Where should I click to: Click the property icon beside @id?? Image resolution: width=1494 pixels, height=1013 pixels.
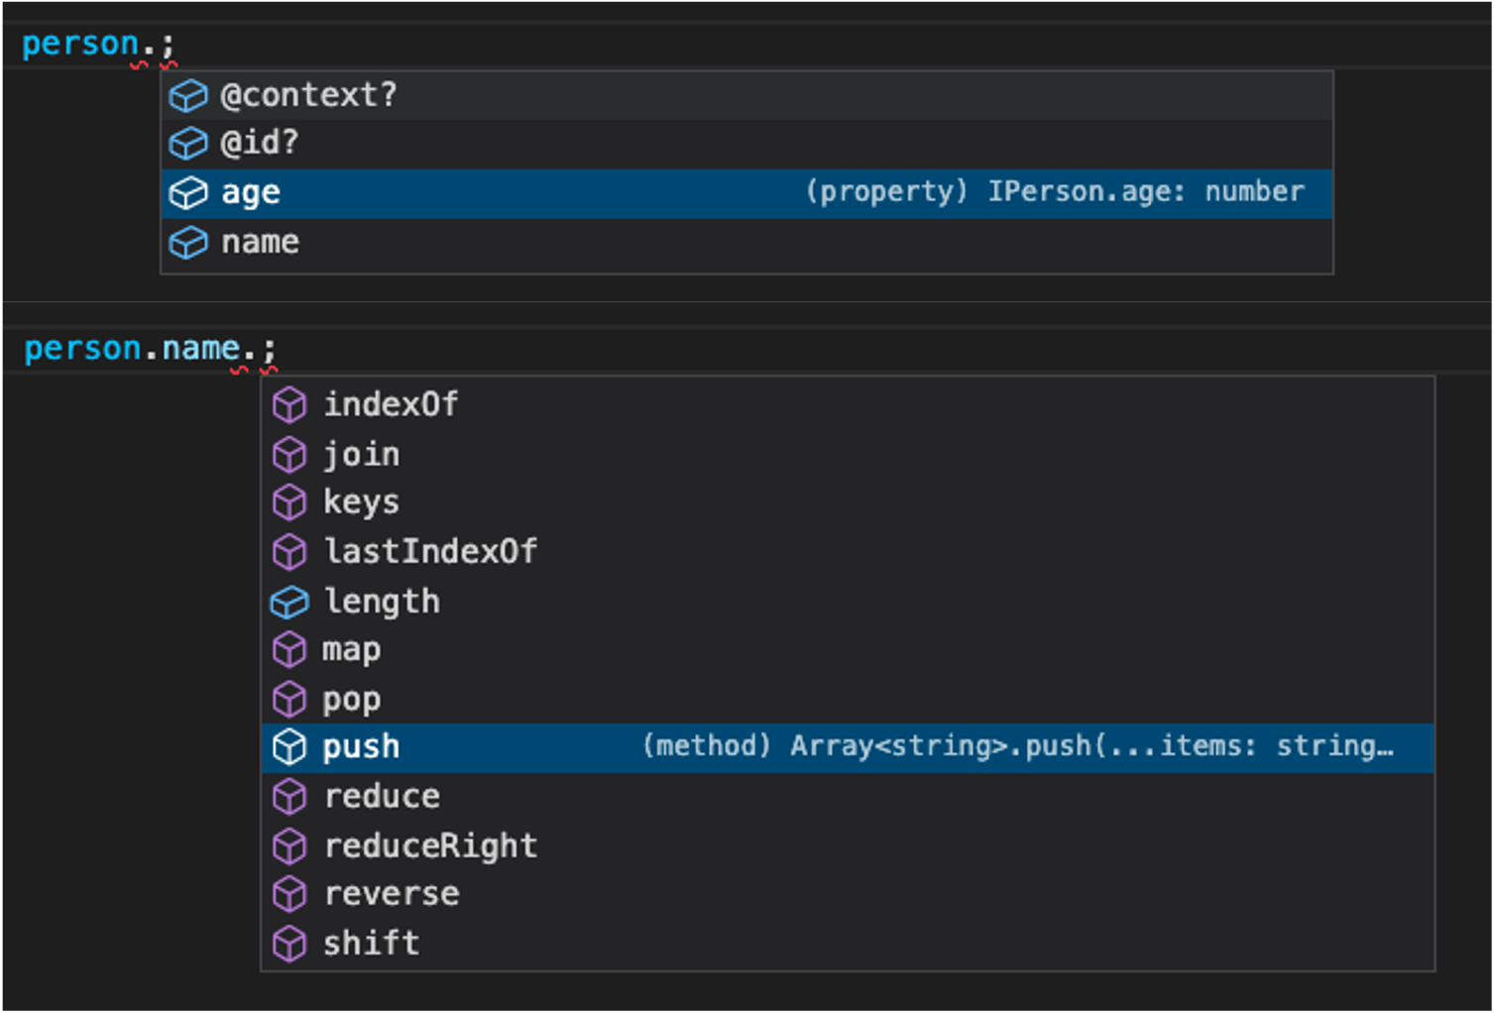(x=188, y=144)
